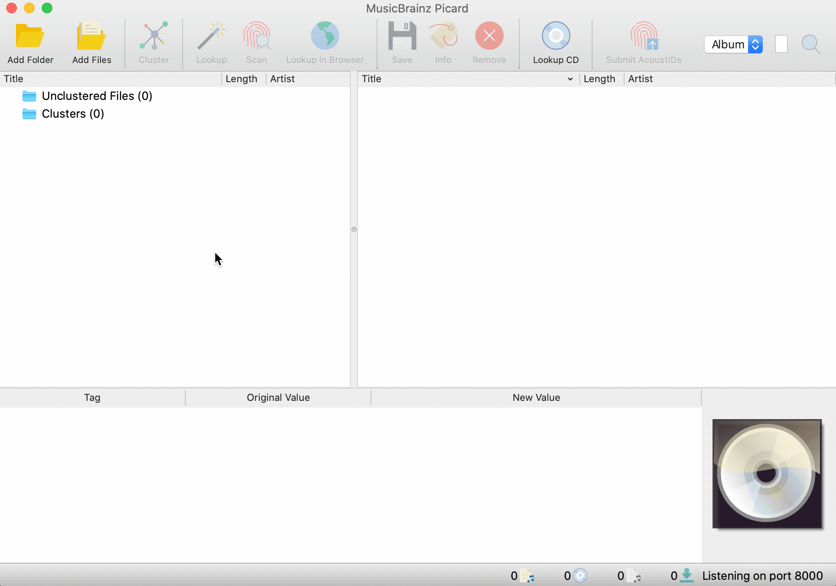The width and height of the screenshot is (836, 586).
Task: Click the search text input field
Action: click(781, 44)
